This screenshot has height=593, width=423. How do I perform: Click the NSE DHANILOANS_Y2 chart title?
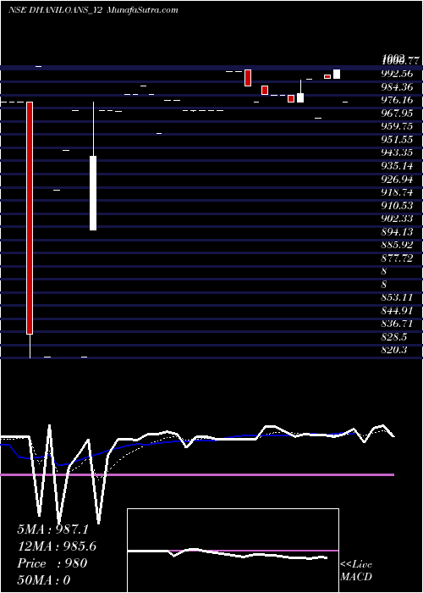point(55,10)
